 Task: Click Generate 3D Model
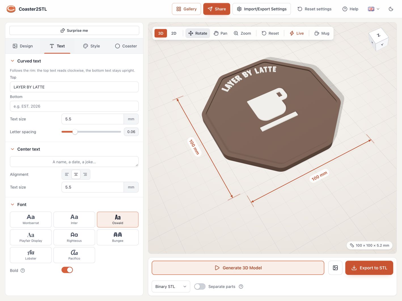pos(238,268)
